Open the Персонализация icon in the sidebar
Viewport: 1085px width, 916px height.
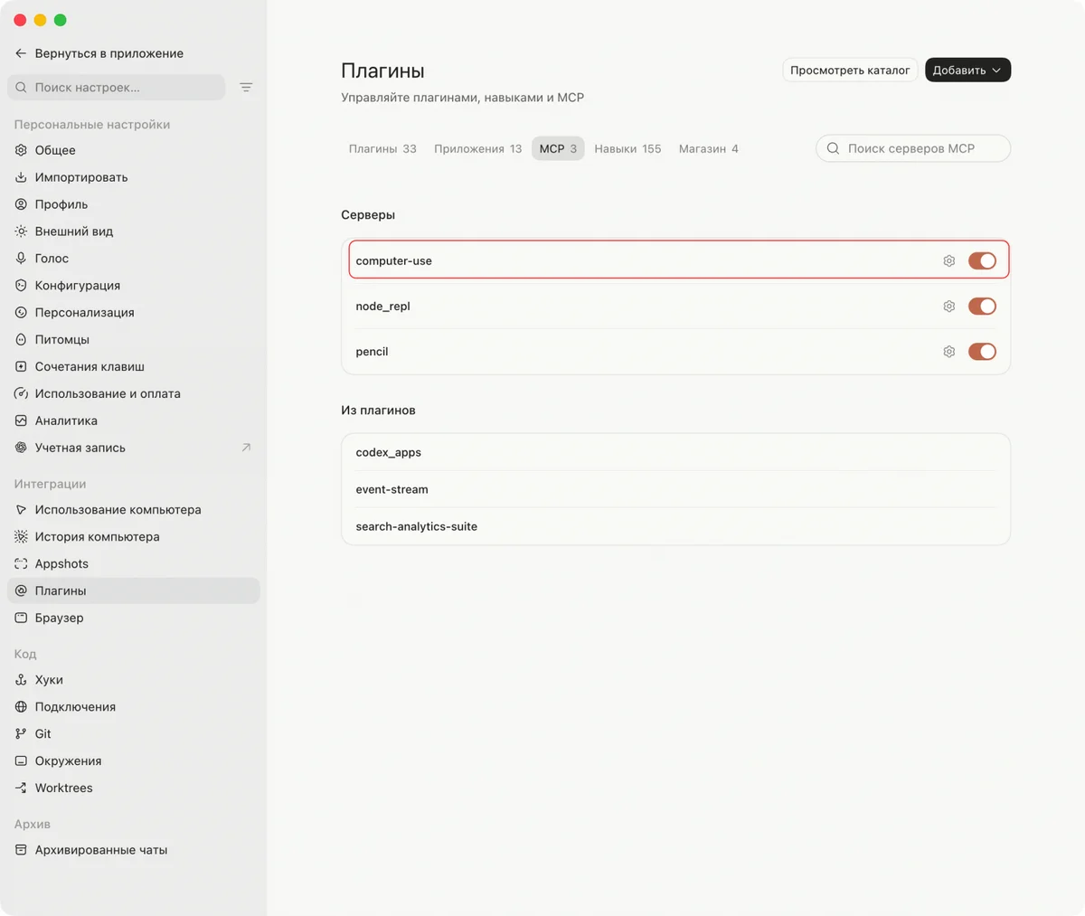[21, 313]
